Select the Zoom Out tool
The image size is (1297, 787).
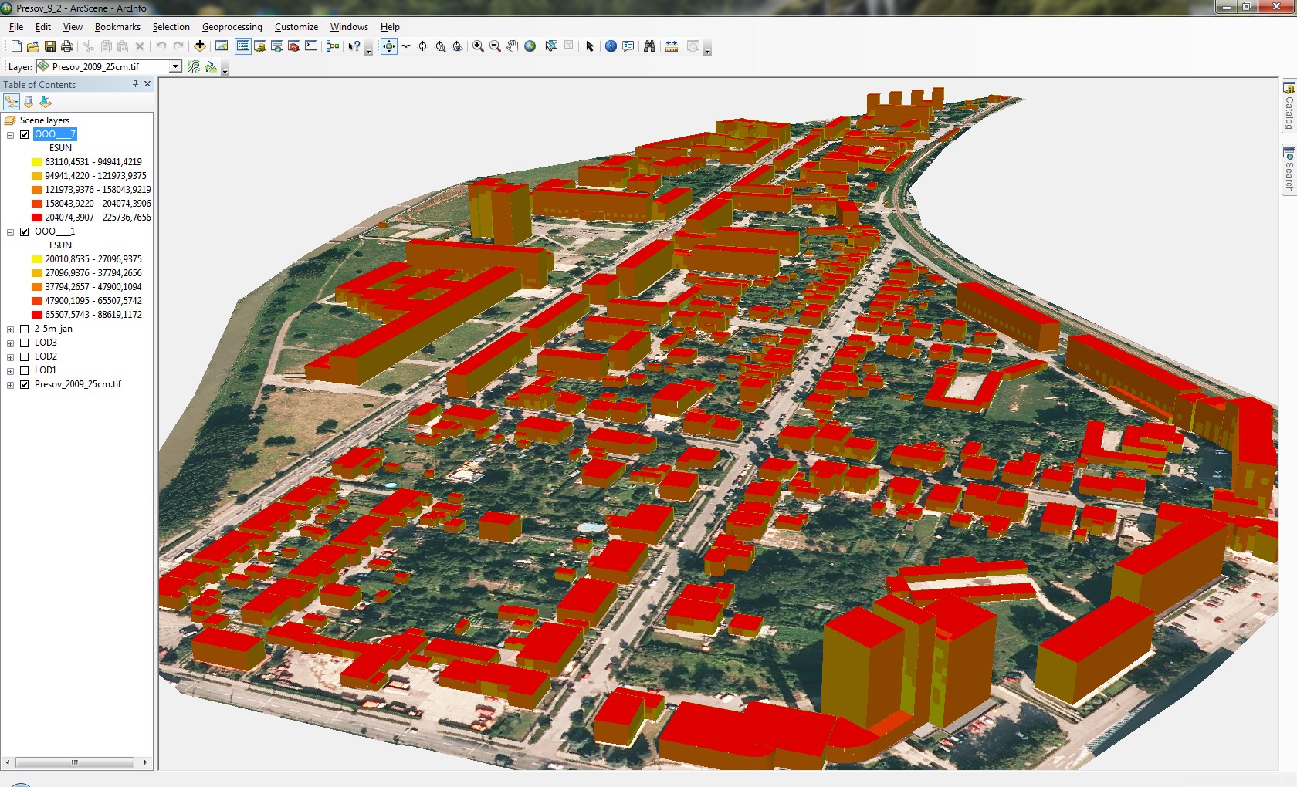[x=496, y=46]
